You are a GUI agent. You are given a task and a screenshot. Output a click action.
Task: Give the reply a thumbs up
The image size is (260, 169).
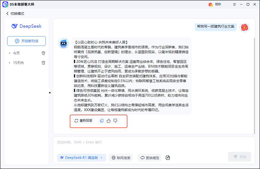coord(109,121)
